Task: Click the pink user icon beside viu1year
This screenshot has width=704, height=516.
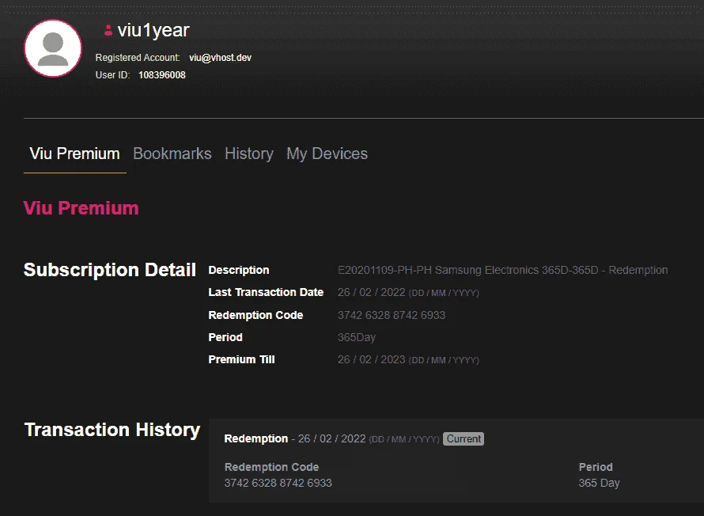Action: coord(108,30)
